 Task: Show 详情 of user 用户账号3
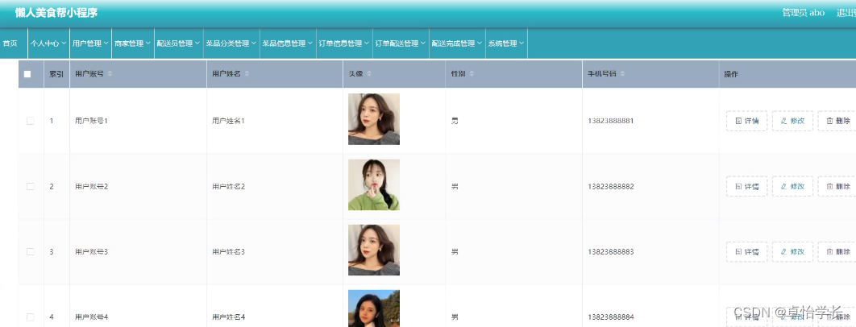(747, 252)
